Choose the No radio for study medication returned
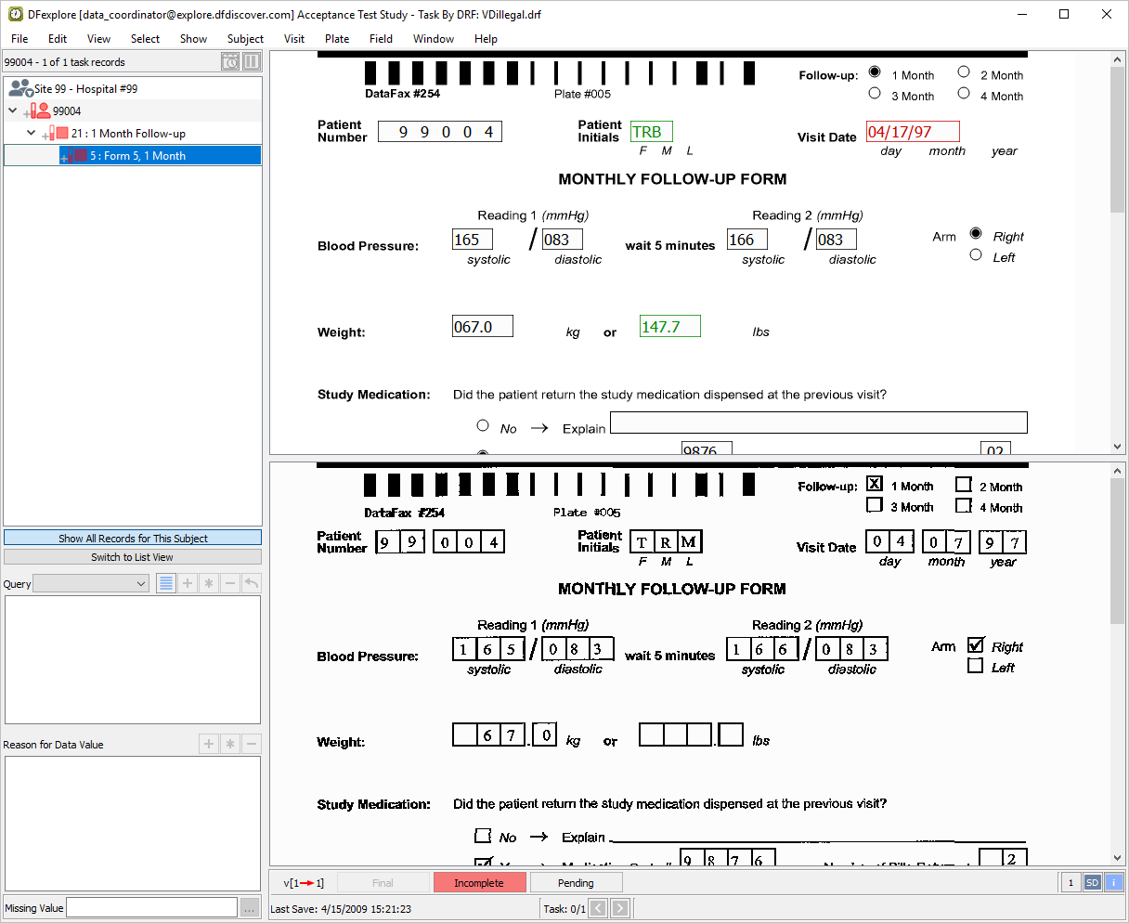Screen dimensions: 1129x923 tap(483, 426)
